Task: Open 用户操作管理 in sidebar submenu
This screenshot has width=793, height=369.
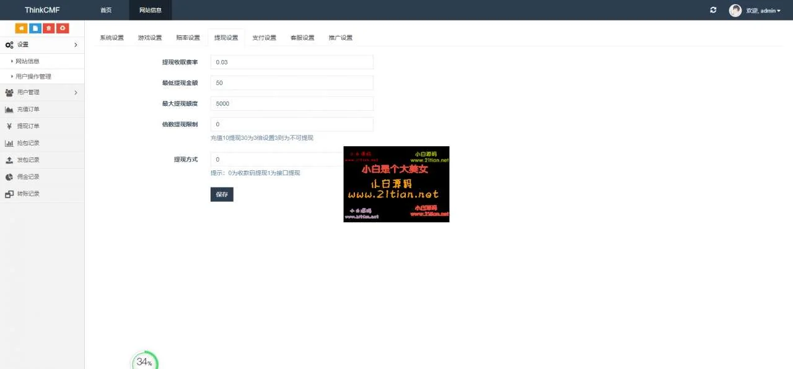Action: (33, 77)
